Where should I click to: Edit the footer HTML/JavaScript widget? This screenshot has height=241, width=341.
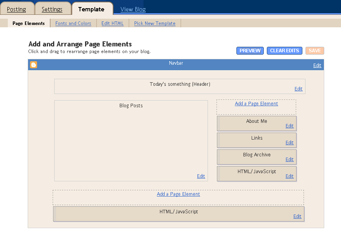point(297,216)
